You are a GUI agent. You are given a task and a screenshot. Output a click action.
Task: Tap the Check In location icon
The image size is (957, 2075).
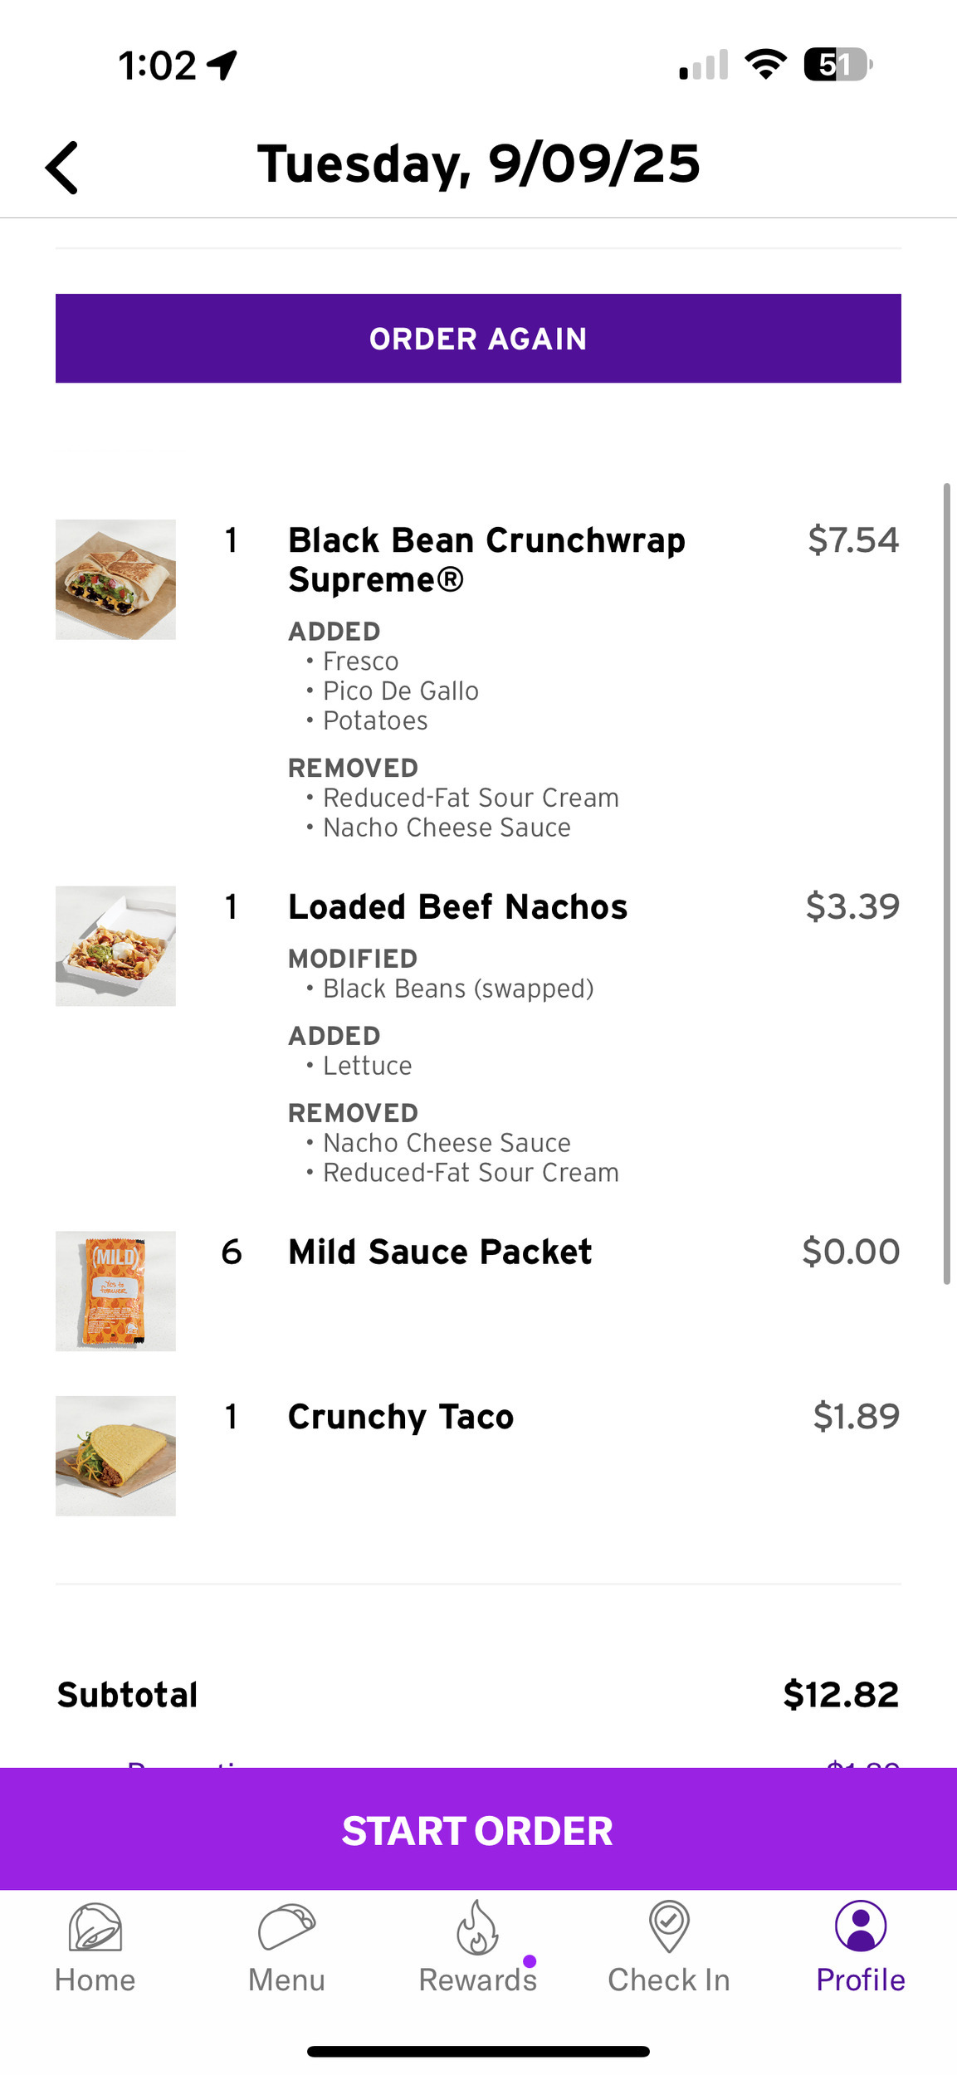(669, 1927)
